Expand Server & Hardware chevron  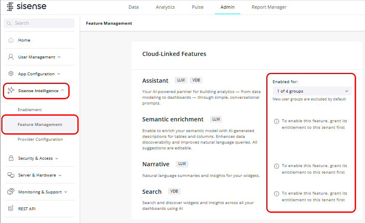click(60, 175)
